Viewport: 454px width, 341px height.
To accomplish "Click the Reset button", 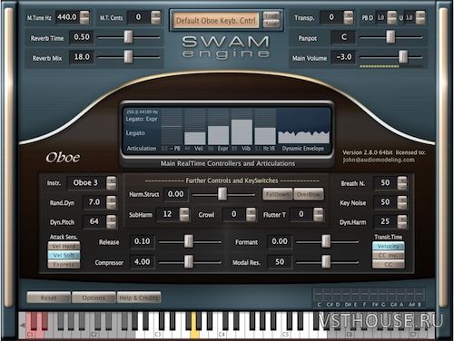I will pyautogui.click(x=49, y=297).
